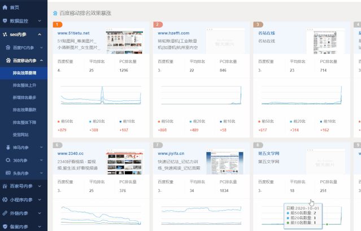Toggle 前10名 series in 名站在线 card
The width and height of the screenshot is (361, 231).
328,121
